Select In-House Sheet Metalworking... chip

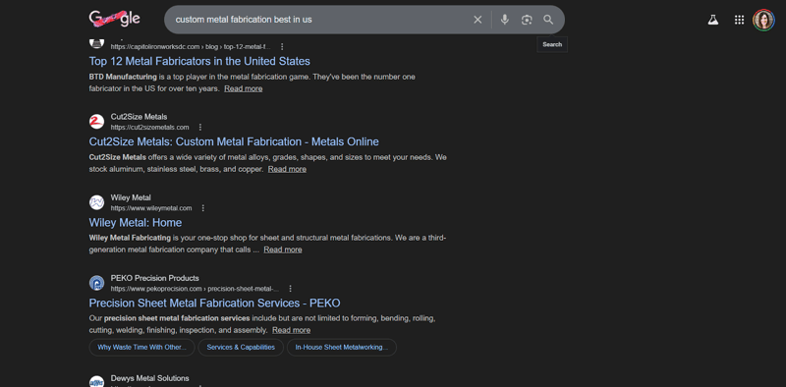tap(341, 348)
